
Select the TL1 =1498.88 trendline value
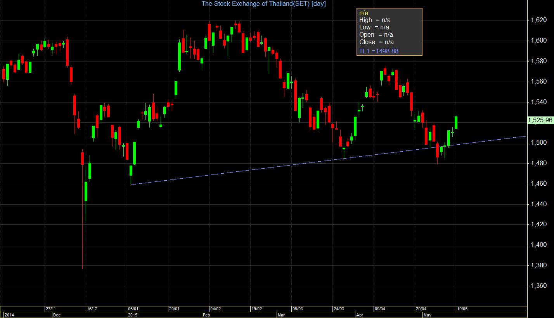pyautogui.click(x=379, y=51)
